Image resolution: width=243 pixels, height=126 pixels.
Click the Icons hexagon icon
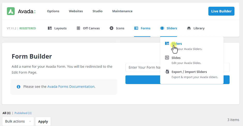(112, 28)
